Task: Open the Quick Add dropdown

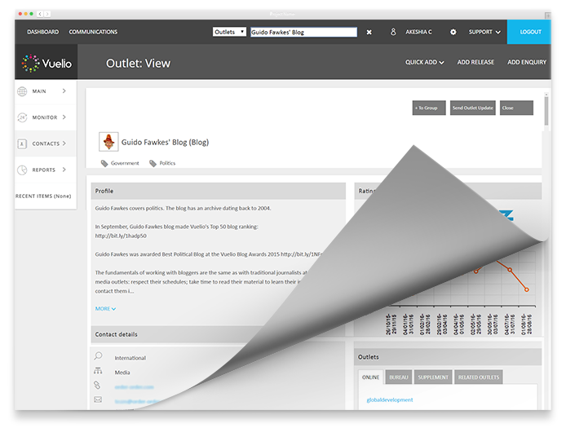Action: (424, 62)
